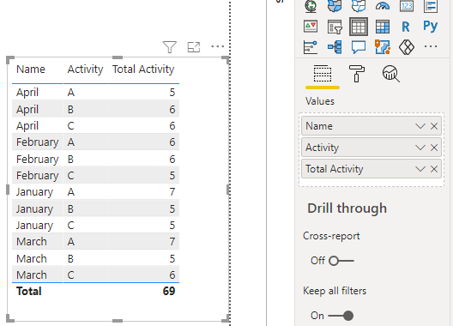
Task: Open More options ellipsis above the table
Action: coord(218,46)
